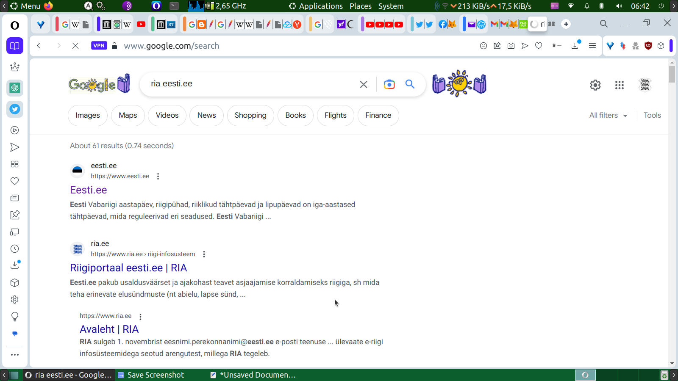
Task: Open the Opera sidebar workspaces icon
Action: [15, 46]
